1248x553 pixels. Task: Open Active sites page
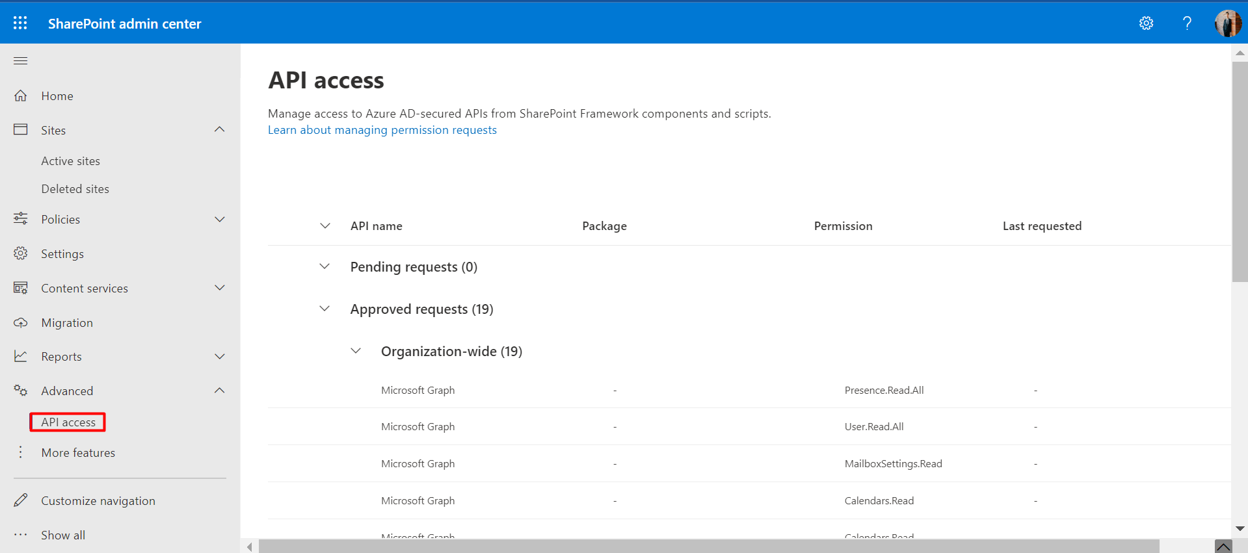[71, 161]
